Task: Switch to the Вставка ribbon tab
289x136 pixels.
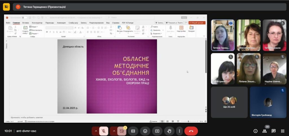Action: [26, 23]
